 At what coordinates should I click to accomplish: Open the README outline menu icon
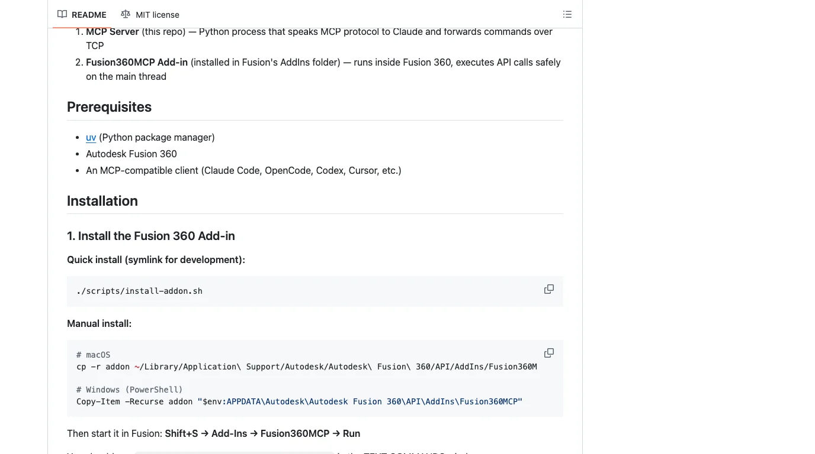point(567,14)
